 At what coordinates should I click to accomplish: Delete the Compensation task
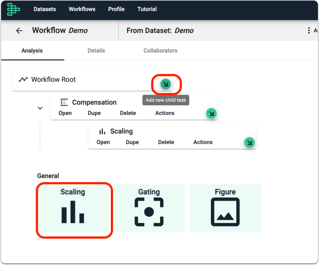click(x=128, y=113)
